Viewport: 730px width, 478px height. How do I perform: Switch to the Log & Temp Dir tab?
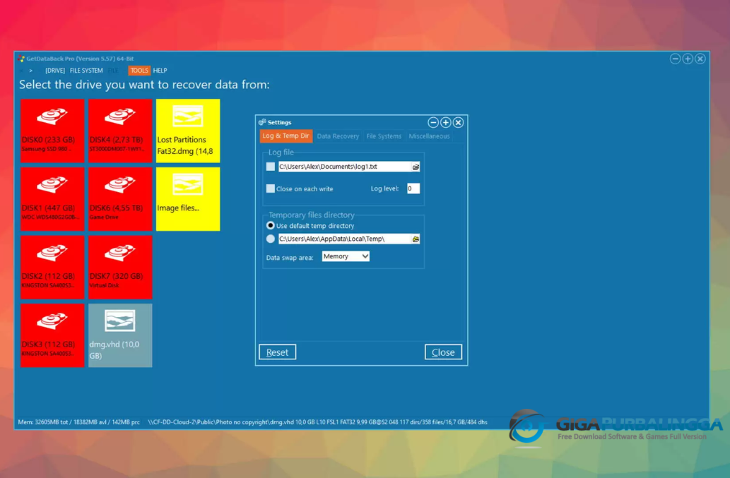point(286,136)
